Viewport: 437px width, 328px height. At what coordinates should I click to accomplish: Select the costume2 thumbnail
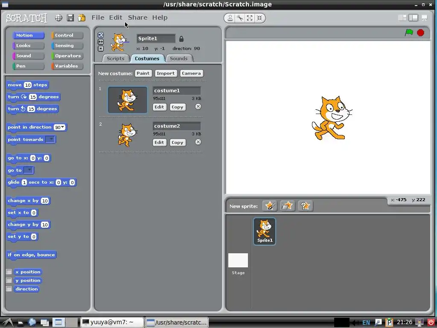click(128, 135)
